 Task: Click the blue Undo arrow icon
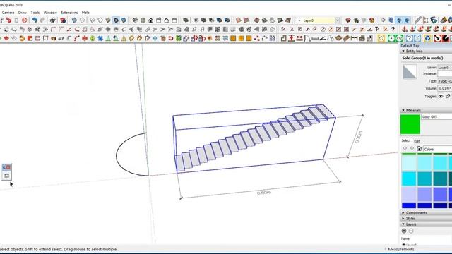(35, 20)
